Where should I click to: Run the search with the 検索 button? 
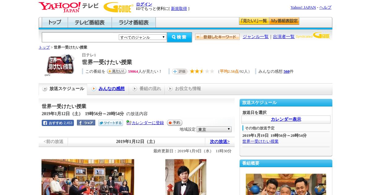[x=179, y=37]
